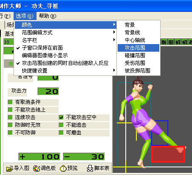The image size is (192, 175).
Task: Open 范围编辑方式 submenu item
Action: (65, 33)
